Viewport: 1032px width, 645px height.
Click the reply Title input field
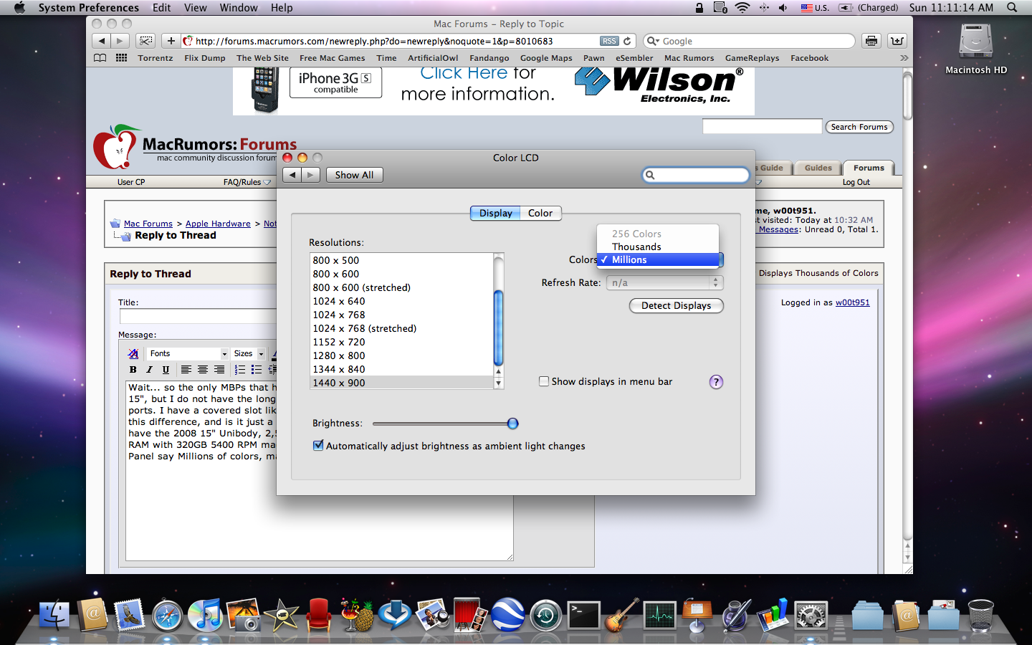tap(198, 316)
